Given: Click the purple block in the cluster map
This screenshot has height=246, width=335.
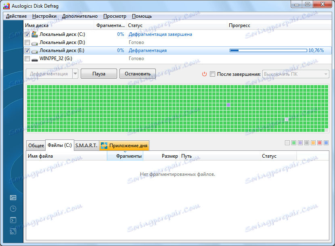Looking at the screenshot, I should click(x=228, y=104).
